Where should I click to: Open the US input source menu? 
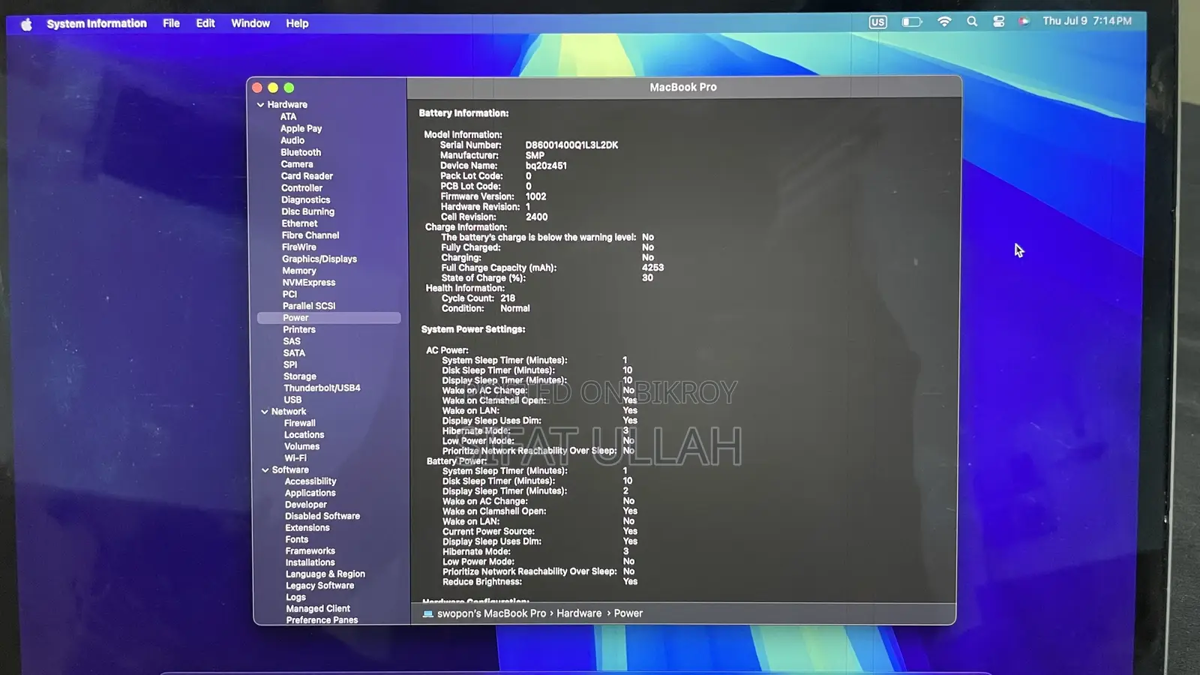877,22
